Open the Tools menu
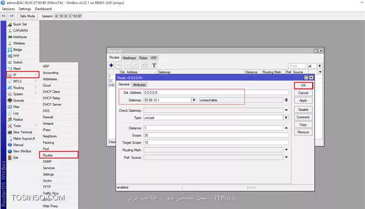 [x=23, y=126]
